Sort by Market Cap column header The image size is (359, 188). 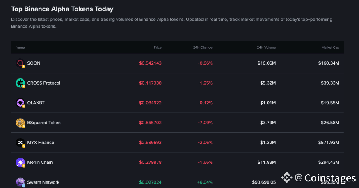330,47
